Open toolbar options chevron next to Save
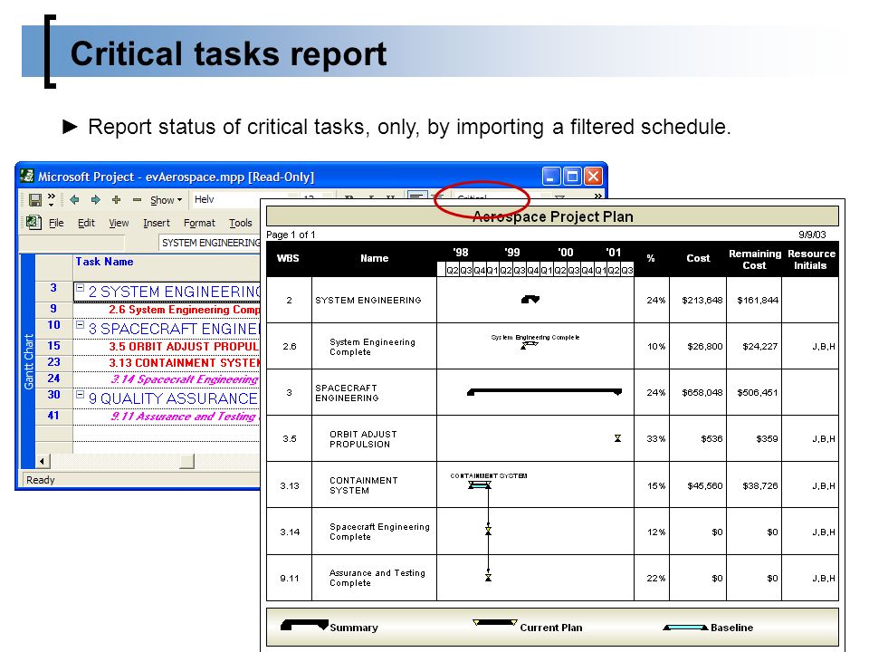Screen dimensions: 869x652 point(51,199)
